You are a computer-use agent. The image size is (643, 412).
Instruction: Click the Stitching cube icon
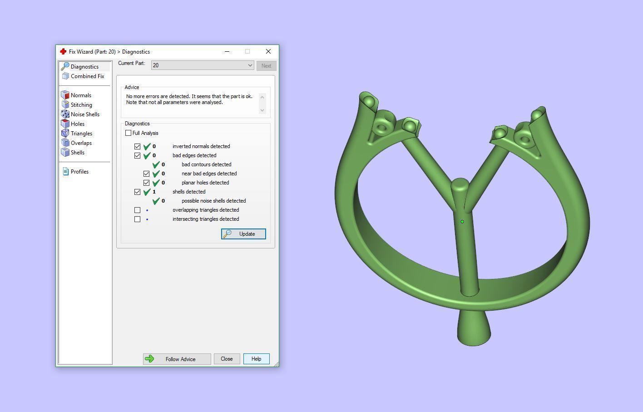pyautogui.click(x=65, y=105)
